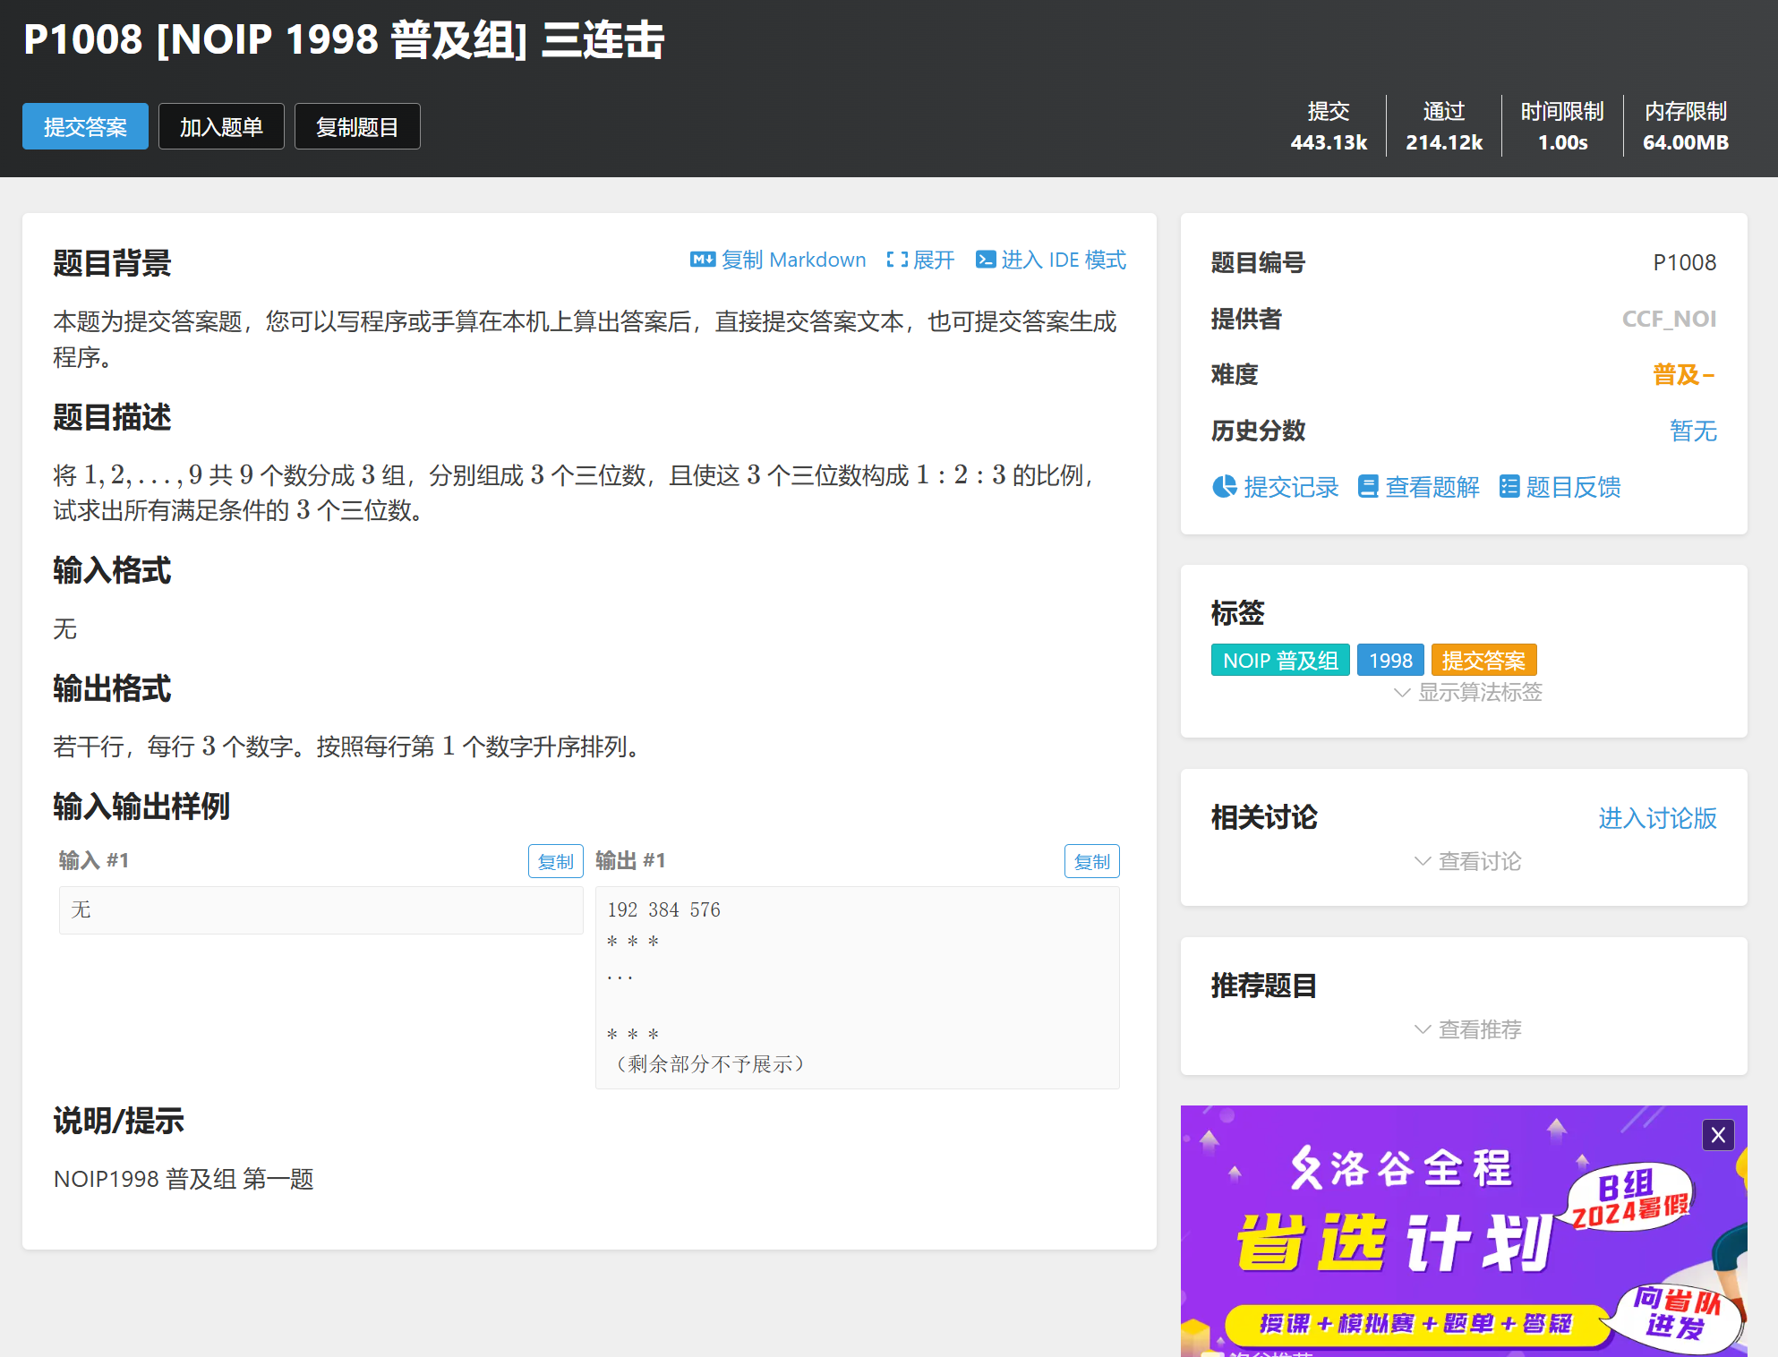Screen dimensions: 1778x1357
Task: Select the NOIP 普及组 tag
Action: pos(1279,661)
